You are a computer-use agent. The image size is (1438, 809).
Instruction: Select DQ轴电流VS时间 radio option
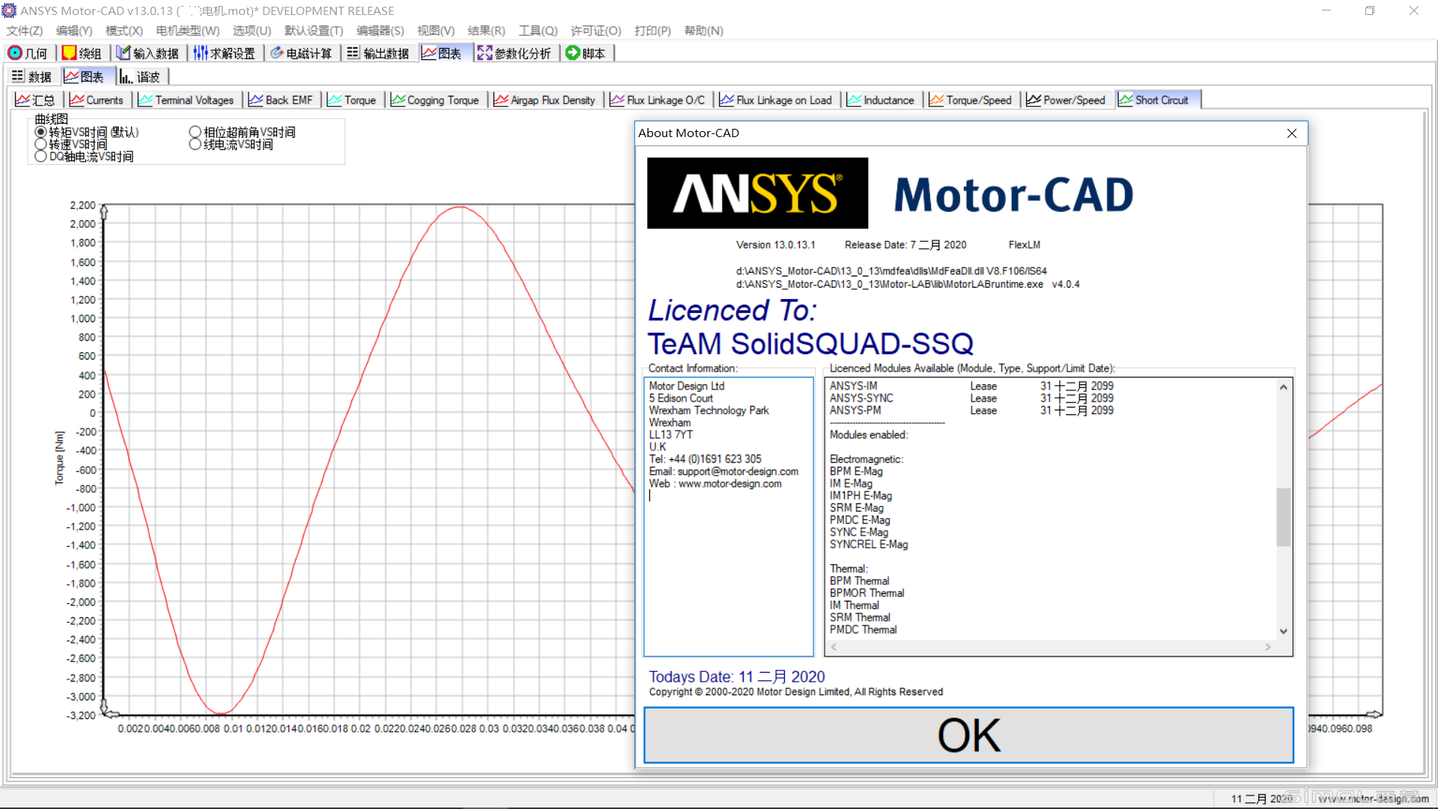click(84, 157)
